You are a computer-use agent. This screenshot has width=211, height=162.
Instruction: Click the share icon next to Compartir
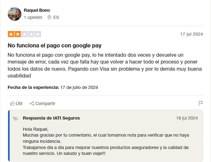click(32, 103)
